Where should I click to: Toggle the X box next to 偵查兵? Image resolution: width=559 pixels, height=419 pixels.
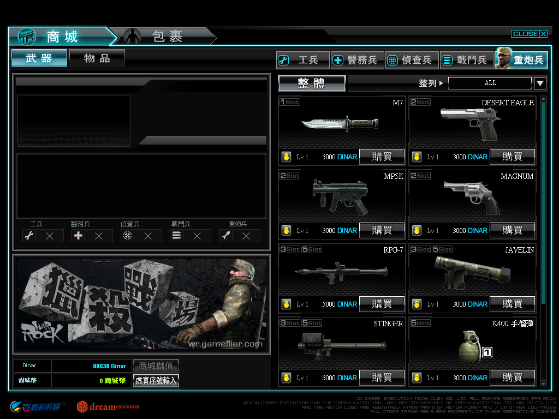point(148,236)
